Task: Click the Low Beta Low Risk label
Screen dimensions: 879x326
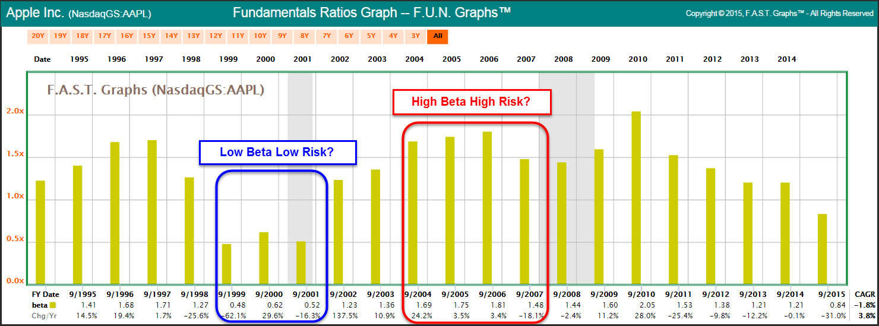Action: point(277,152)
